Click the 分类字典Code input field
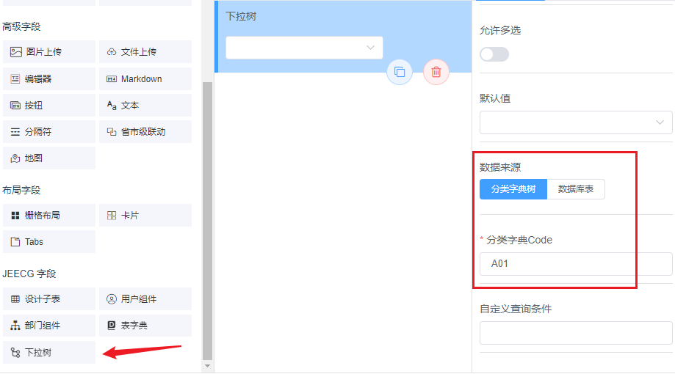Viewport: 675px width, 374px height. click(x=576, y=264)
